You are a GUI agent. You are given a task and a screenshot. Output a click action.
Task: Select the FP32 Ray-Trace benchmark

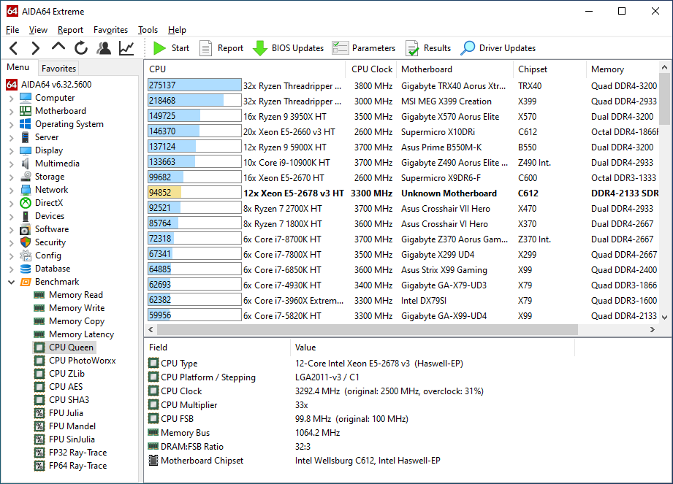pyautogui.click(x=77, y=453)
